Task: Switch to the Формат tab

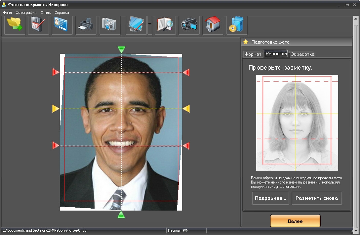Action: point(253,54)
